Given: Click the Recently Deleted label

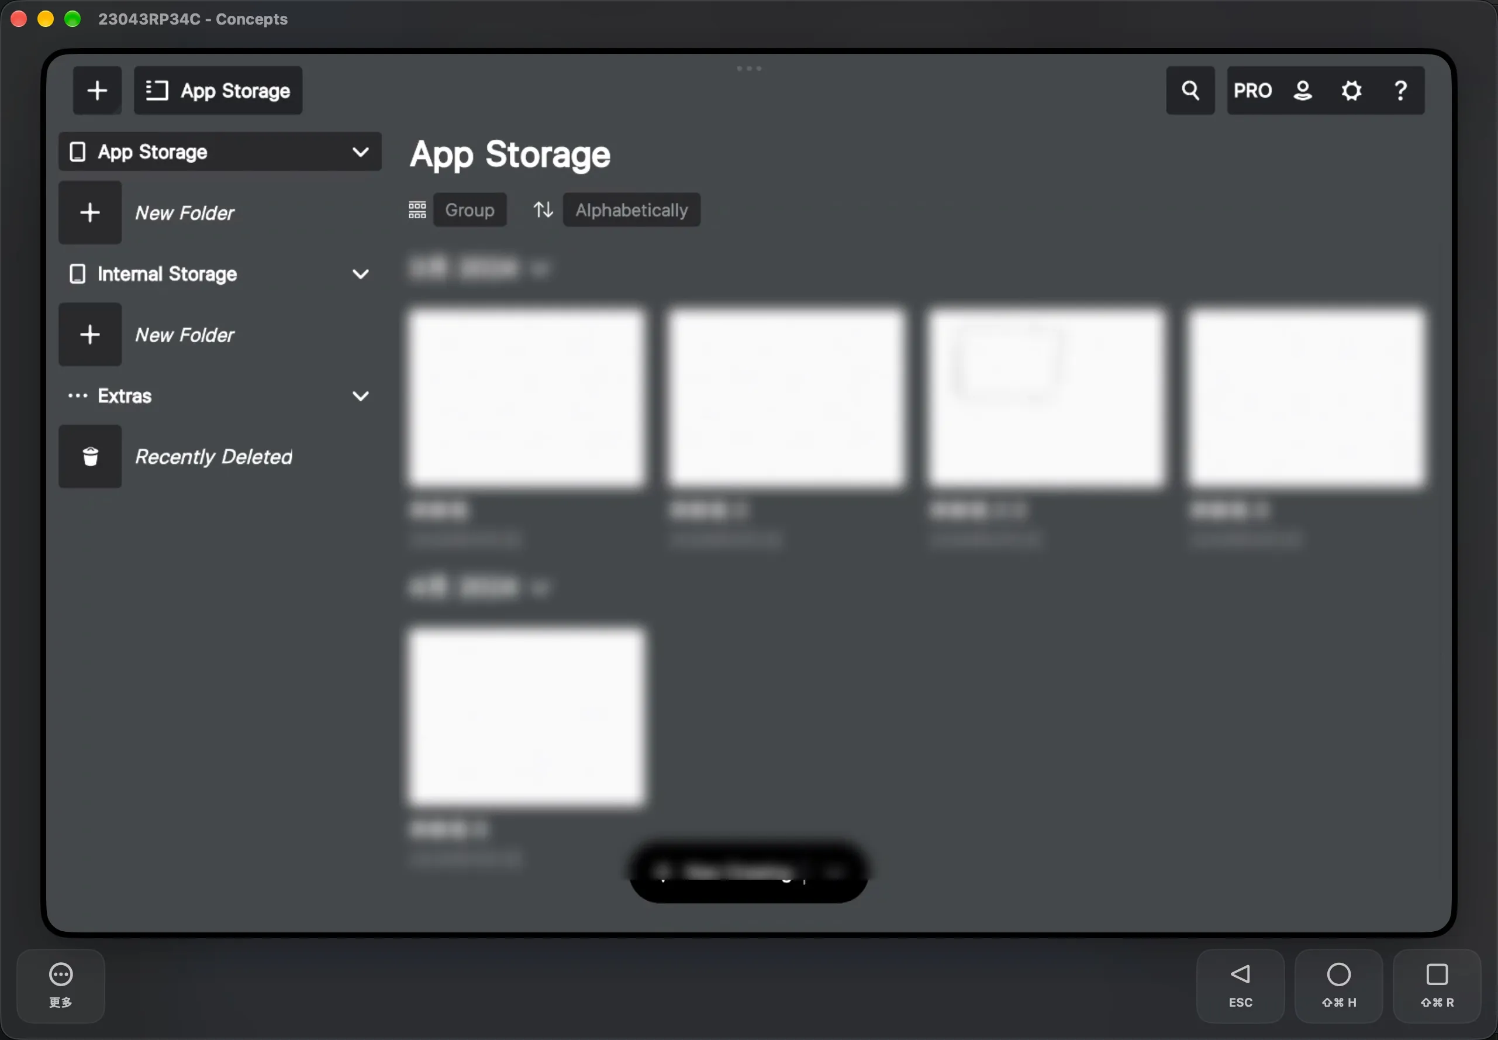Looking at the screenshot, I should [213, 457].
